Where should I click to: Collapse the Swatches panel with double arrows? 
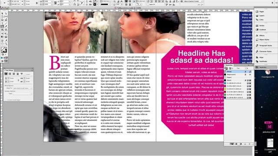[248, 65]
